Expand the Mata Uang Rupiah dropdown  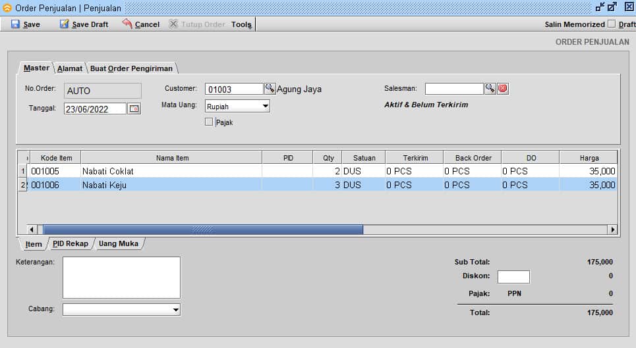(265, 106)
